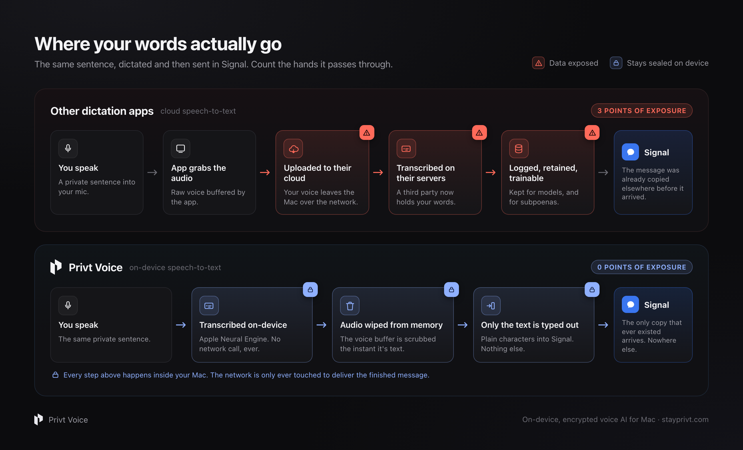Click the 0 POINTS OF EXPOSURE badge
The image size is (743, 450).
(x=641, y=267)
